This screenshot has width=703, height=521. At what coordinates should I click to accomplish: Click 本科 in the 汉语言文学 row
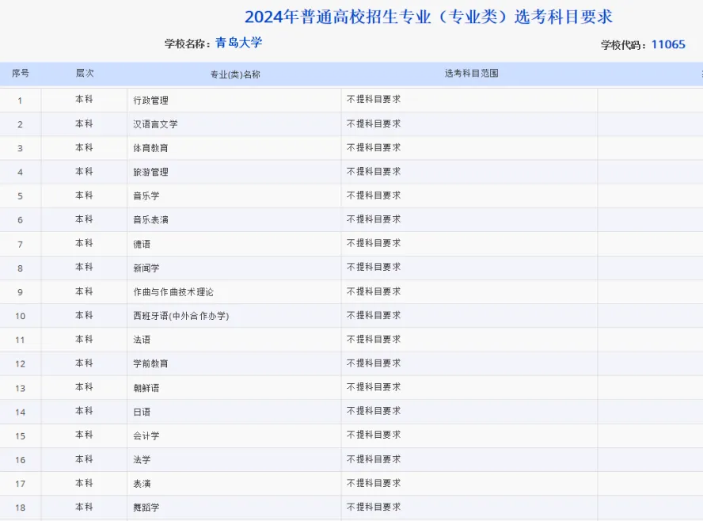[84, 124]
